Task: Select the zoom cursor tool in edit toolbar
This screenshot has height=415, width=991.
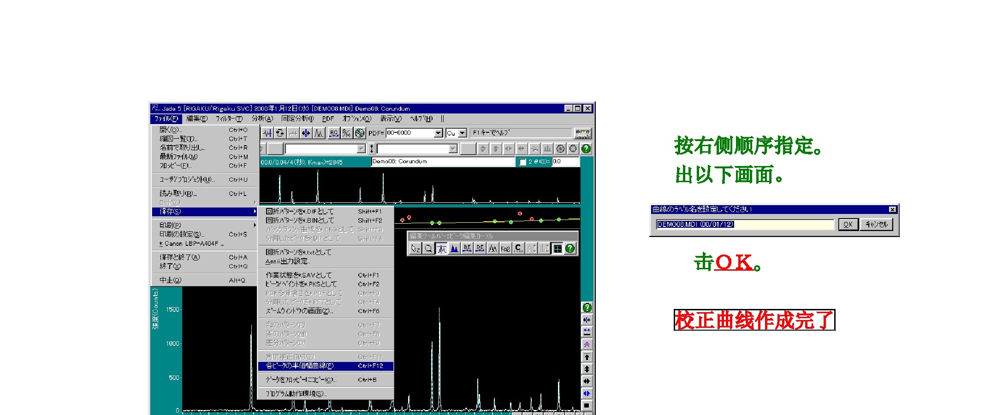Action: click(x=415, y=249)
